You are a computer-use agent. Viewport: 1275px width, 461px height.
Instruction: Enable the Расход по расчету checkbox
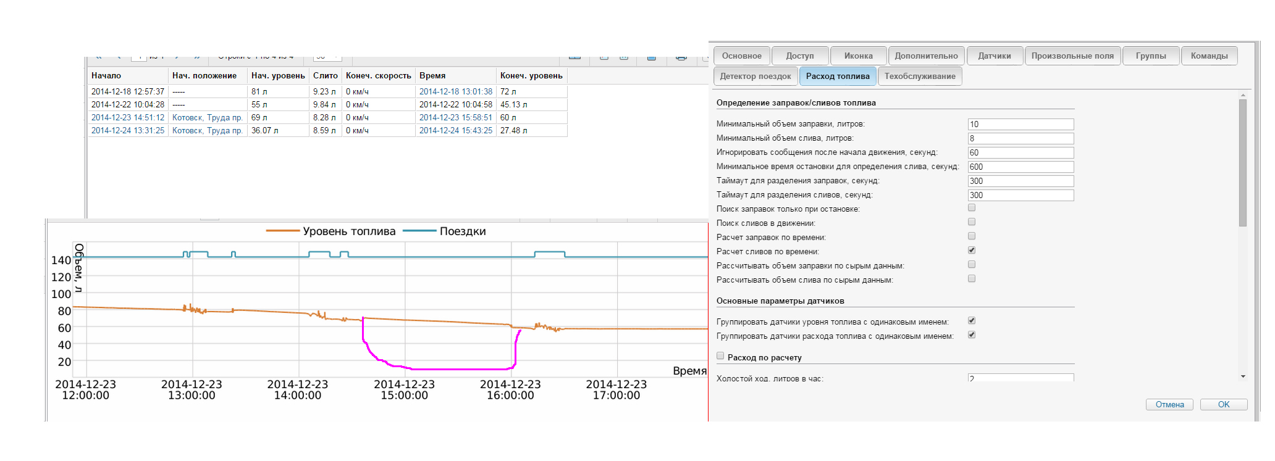(x=720, y=356)
